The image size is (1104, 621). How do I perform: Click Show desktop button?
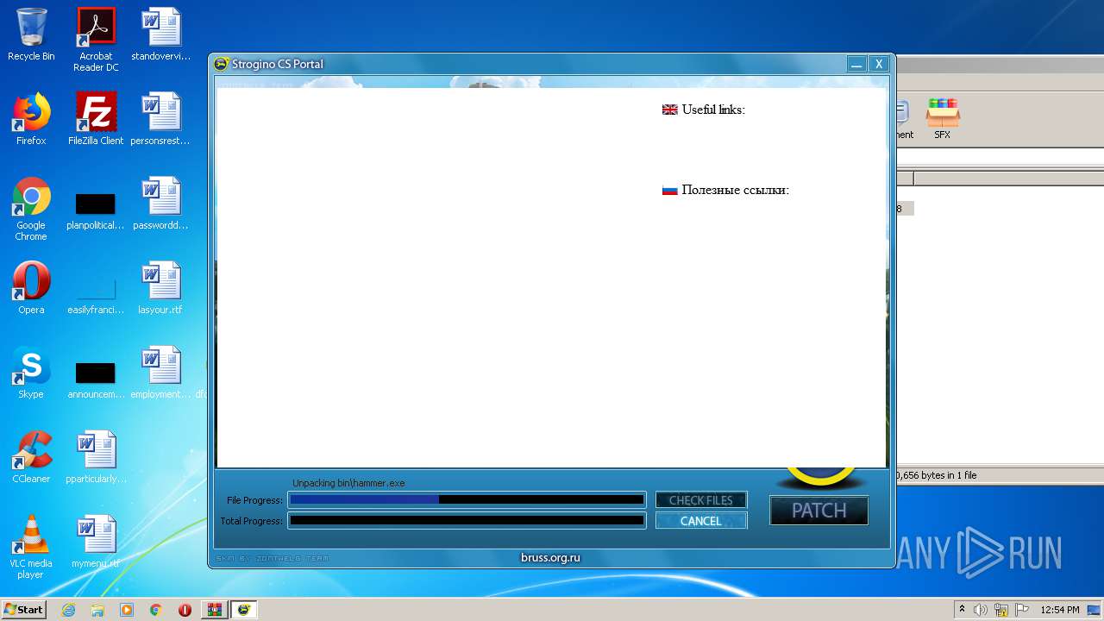1095,610
